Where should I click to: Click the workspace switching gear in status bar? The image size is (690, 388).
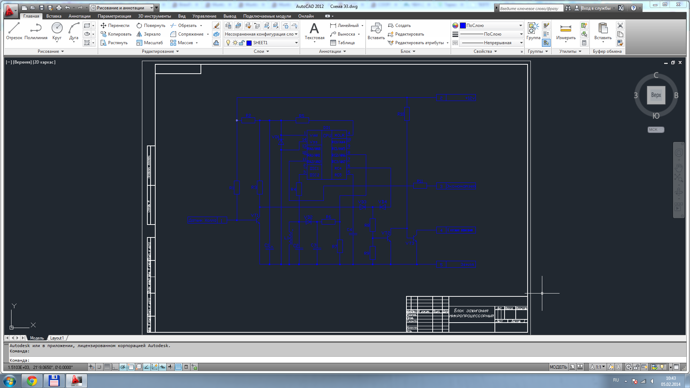pyautogui.click(x=628, y=367)
